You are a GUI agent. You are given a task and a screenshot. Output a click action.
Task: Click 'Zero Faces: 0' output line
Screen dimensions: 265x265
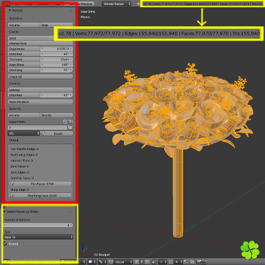pyautogui.click(x=20, y=166)
